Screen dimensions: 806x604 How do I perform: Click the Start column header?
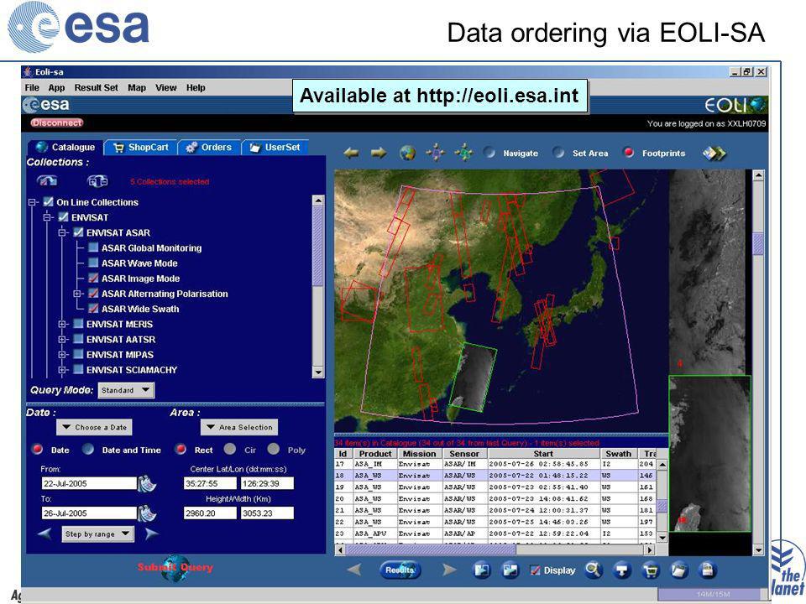tap(544, 454)
